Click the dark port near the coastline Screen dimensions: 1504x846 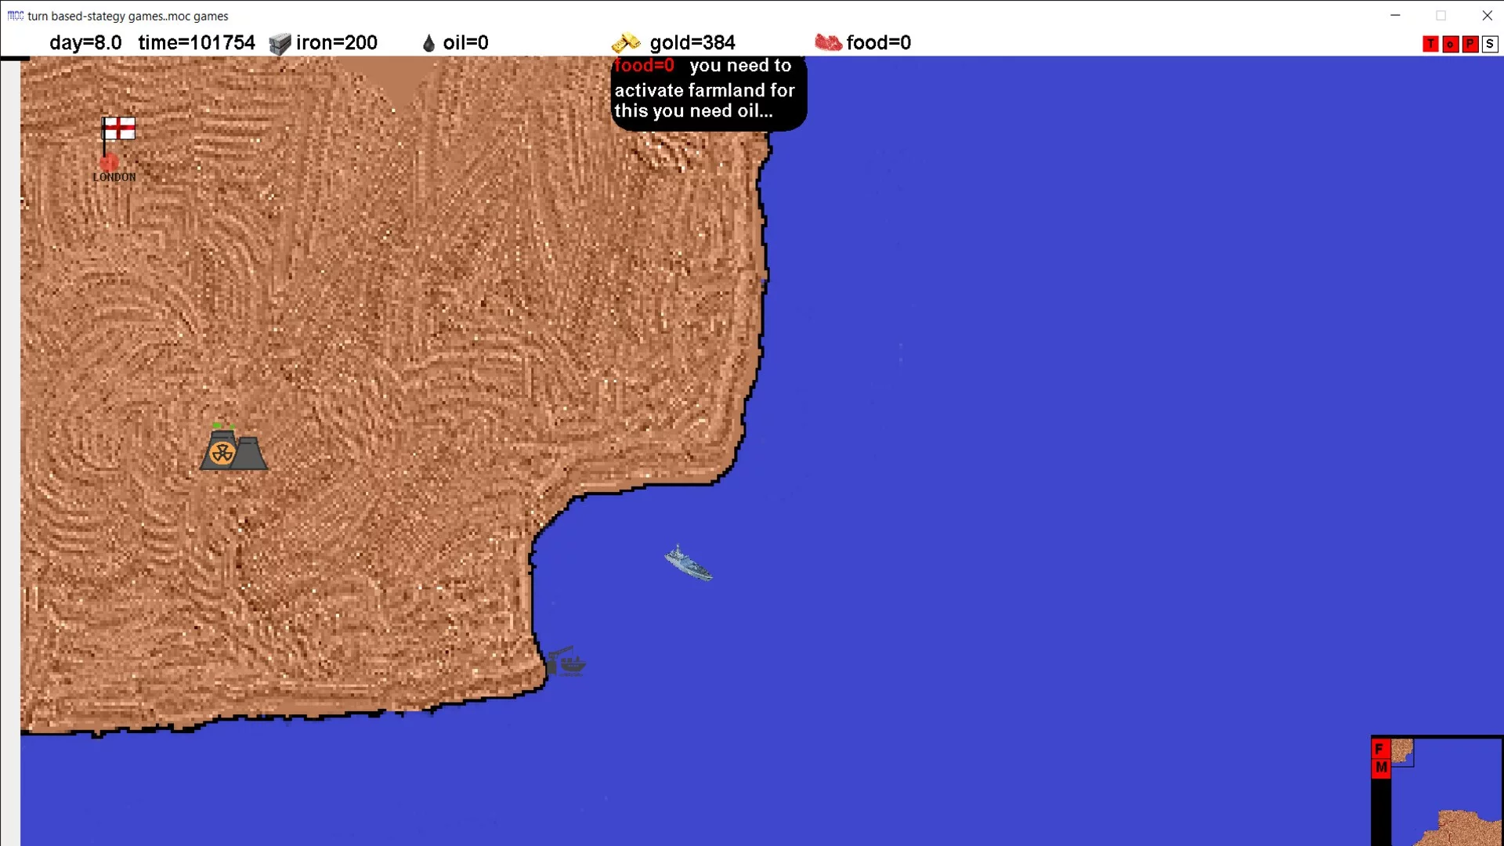click(566, 662)
